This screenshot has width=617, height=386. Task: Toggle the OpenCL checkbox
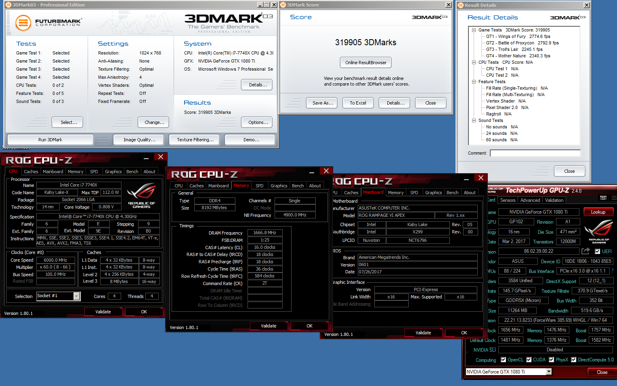pos(503,359)
